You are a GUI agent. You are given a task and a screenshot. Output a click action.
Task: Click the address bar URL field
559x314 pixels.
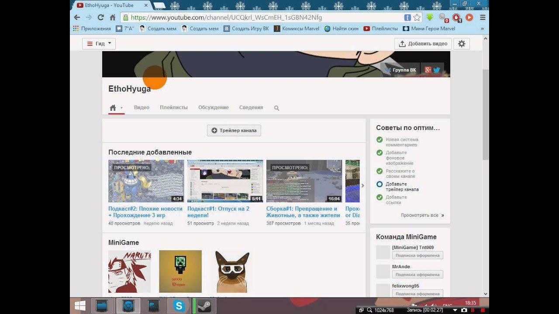click(x=262, y=17)
